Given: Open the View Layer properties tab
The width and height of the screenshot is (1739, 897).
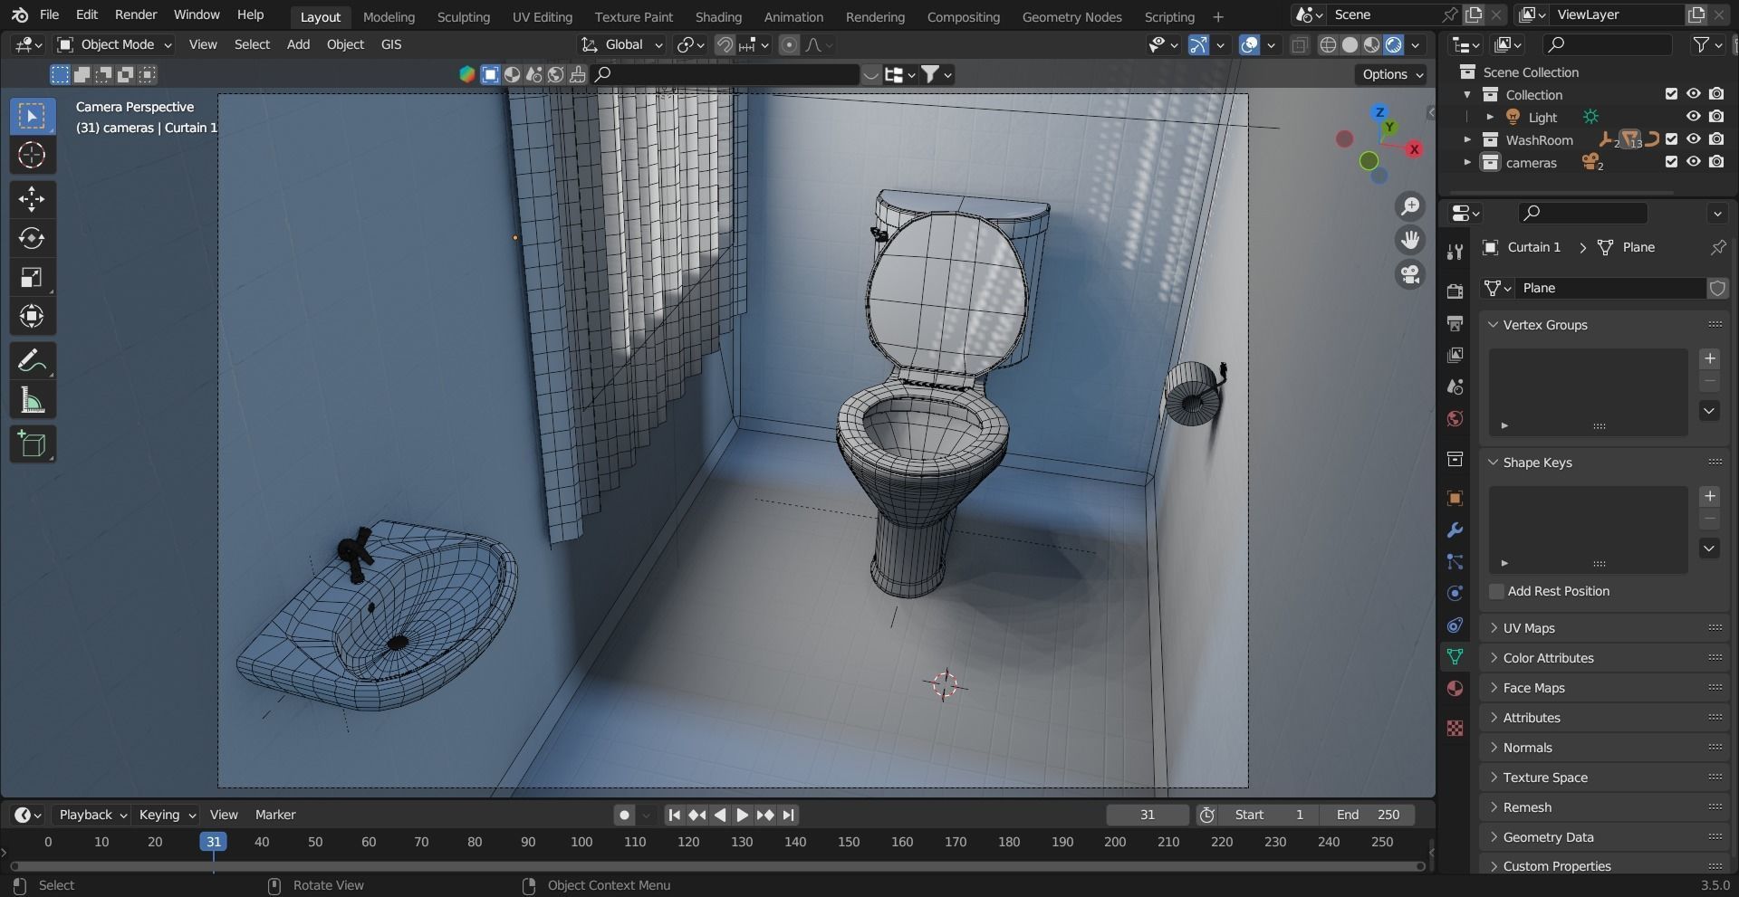Looking at the screenshot, I should [x=1455, y=355].
